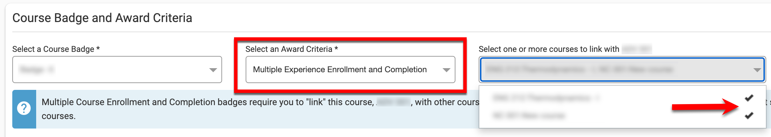Select the second course option in the open list
This screenshot has width=771, height=137.
click(x=529, y=116)
